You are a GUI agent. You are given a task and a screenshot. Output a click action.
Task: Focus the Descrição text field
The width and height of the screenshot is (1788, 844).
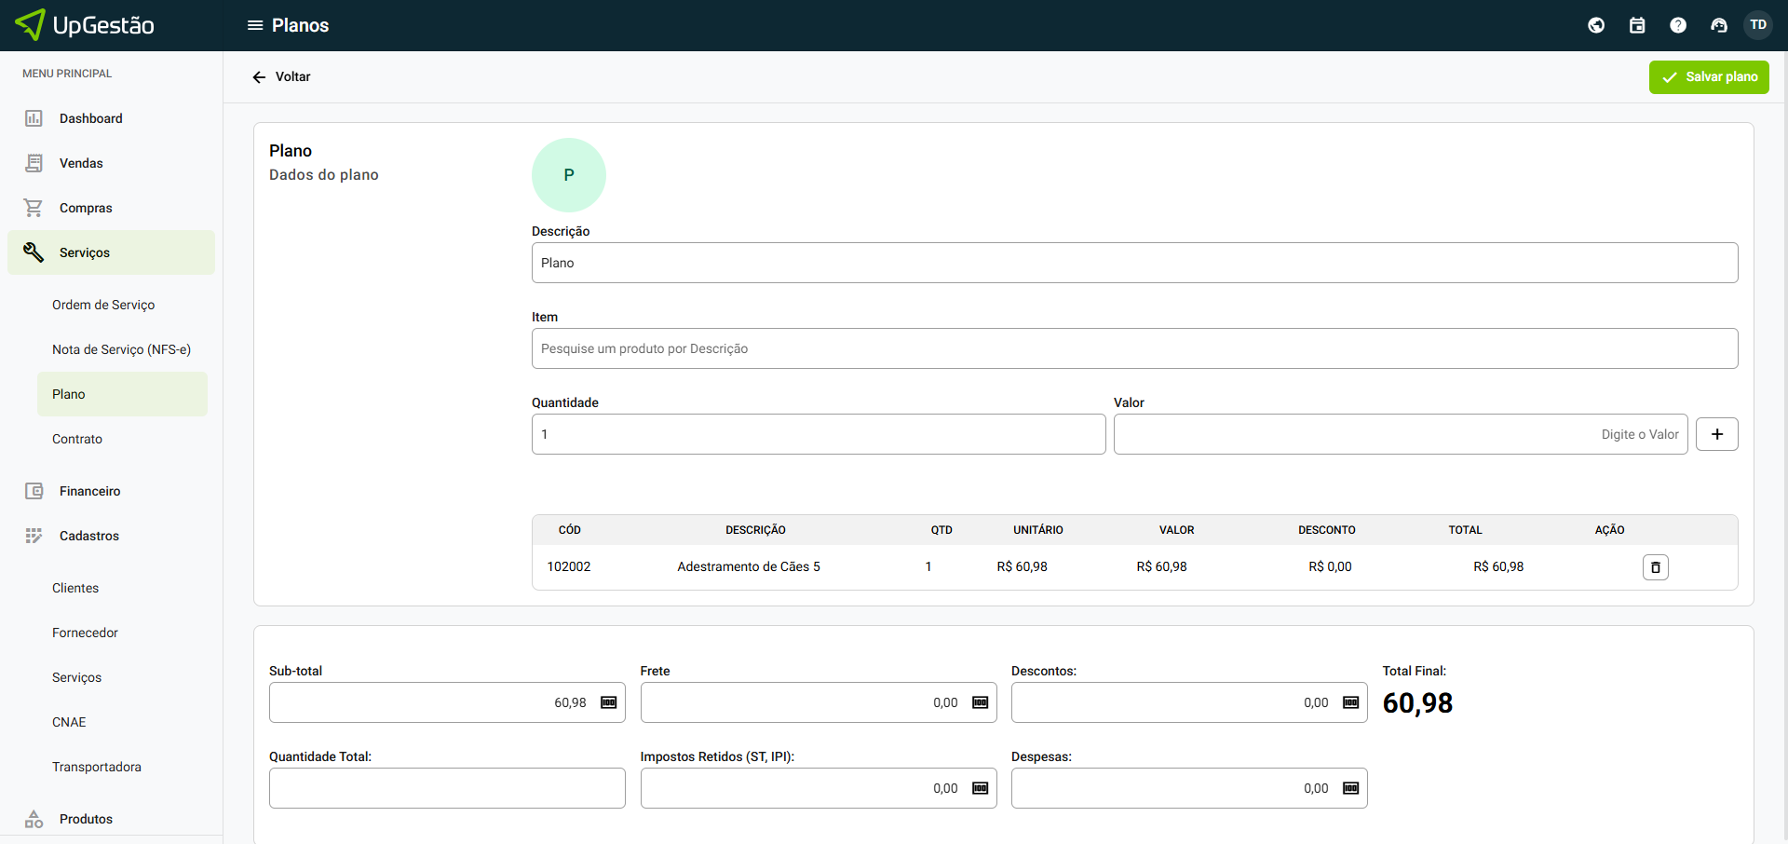1133,263
